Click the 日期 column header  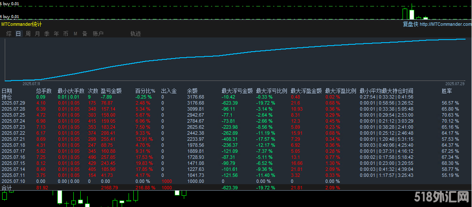[7, 91]
